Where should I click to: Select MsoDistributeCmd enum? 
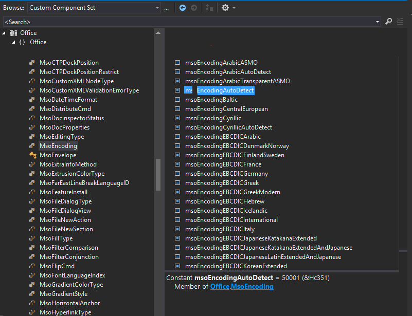coord(65,109)
